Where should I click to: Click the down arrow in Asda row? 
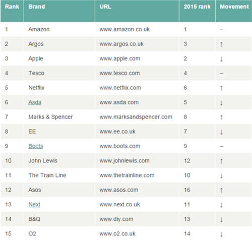point(221,103)
